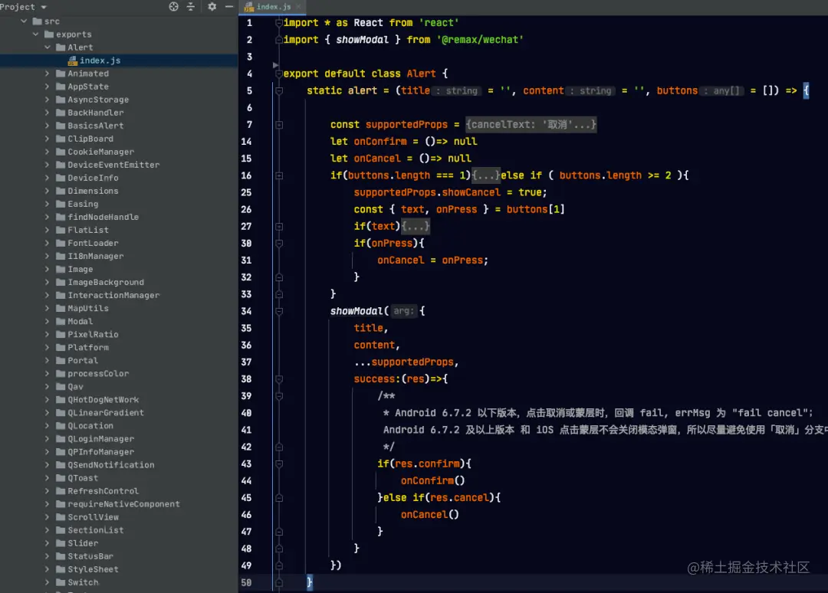Select the ScrollView folder
This screenshot has height=593, width=828.
coord(93,517)
